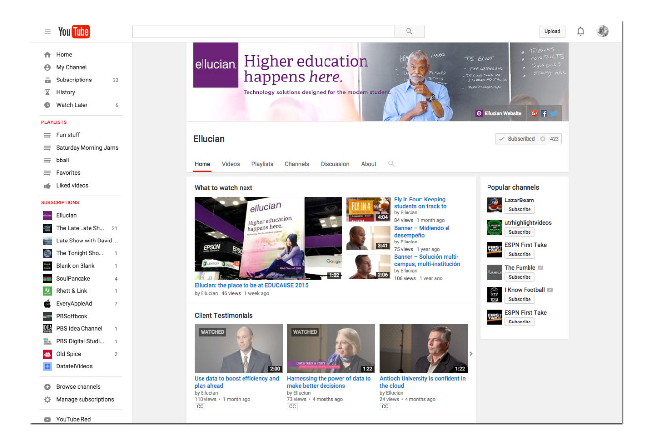Image resolution: width=651 pixels, height=443 pixels.
Task: Subscribe to LazarBeam
Action: [520, 209]
